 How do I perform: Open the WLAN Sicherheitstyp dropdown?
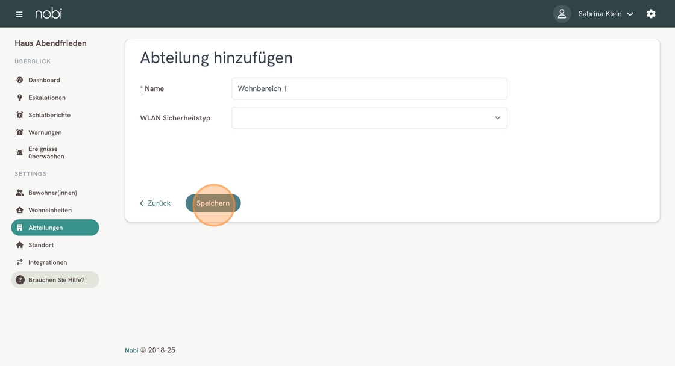pos(369,118)
